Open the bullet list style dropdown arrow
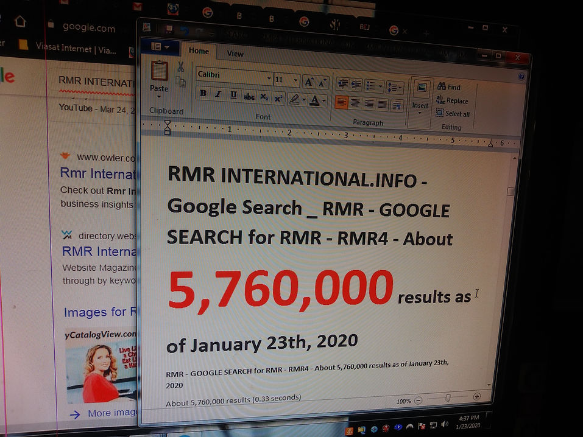Image resolution: width=583 pixels, height=437 pixels. (380, 86)
